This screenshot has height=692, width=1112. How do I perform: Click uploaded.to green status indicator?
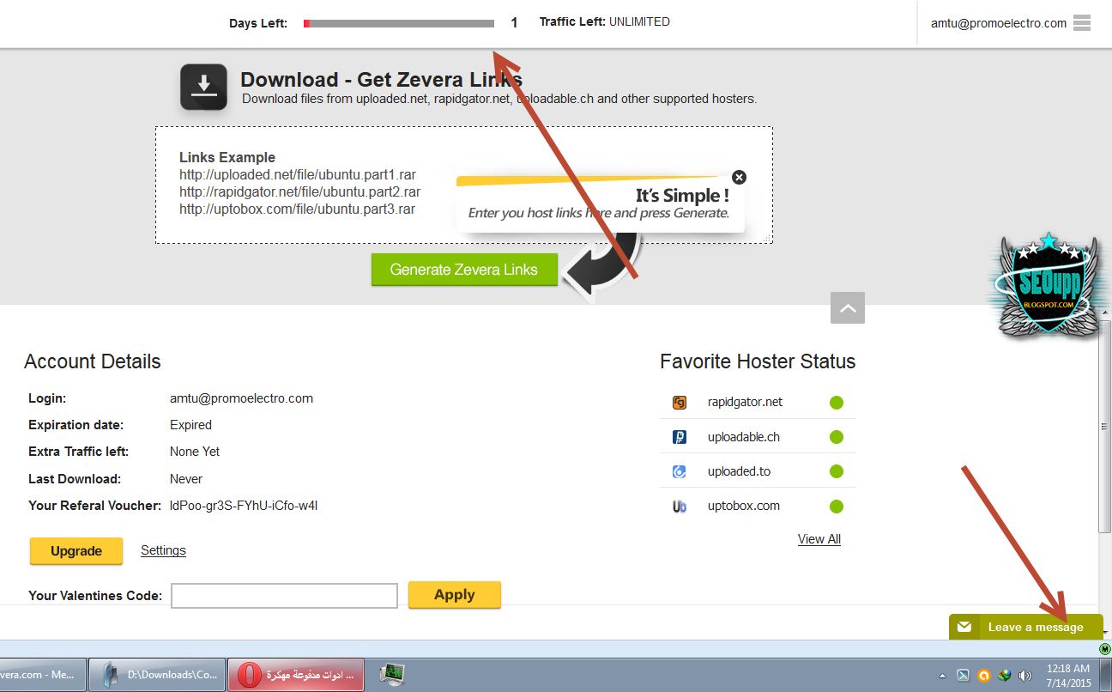837,471
